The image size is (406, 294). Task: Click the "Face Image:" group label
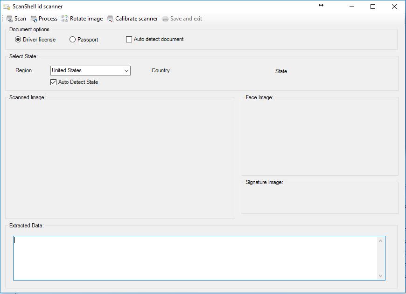coord(259,97)
